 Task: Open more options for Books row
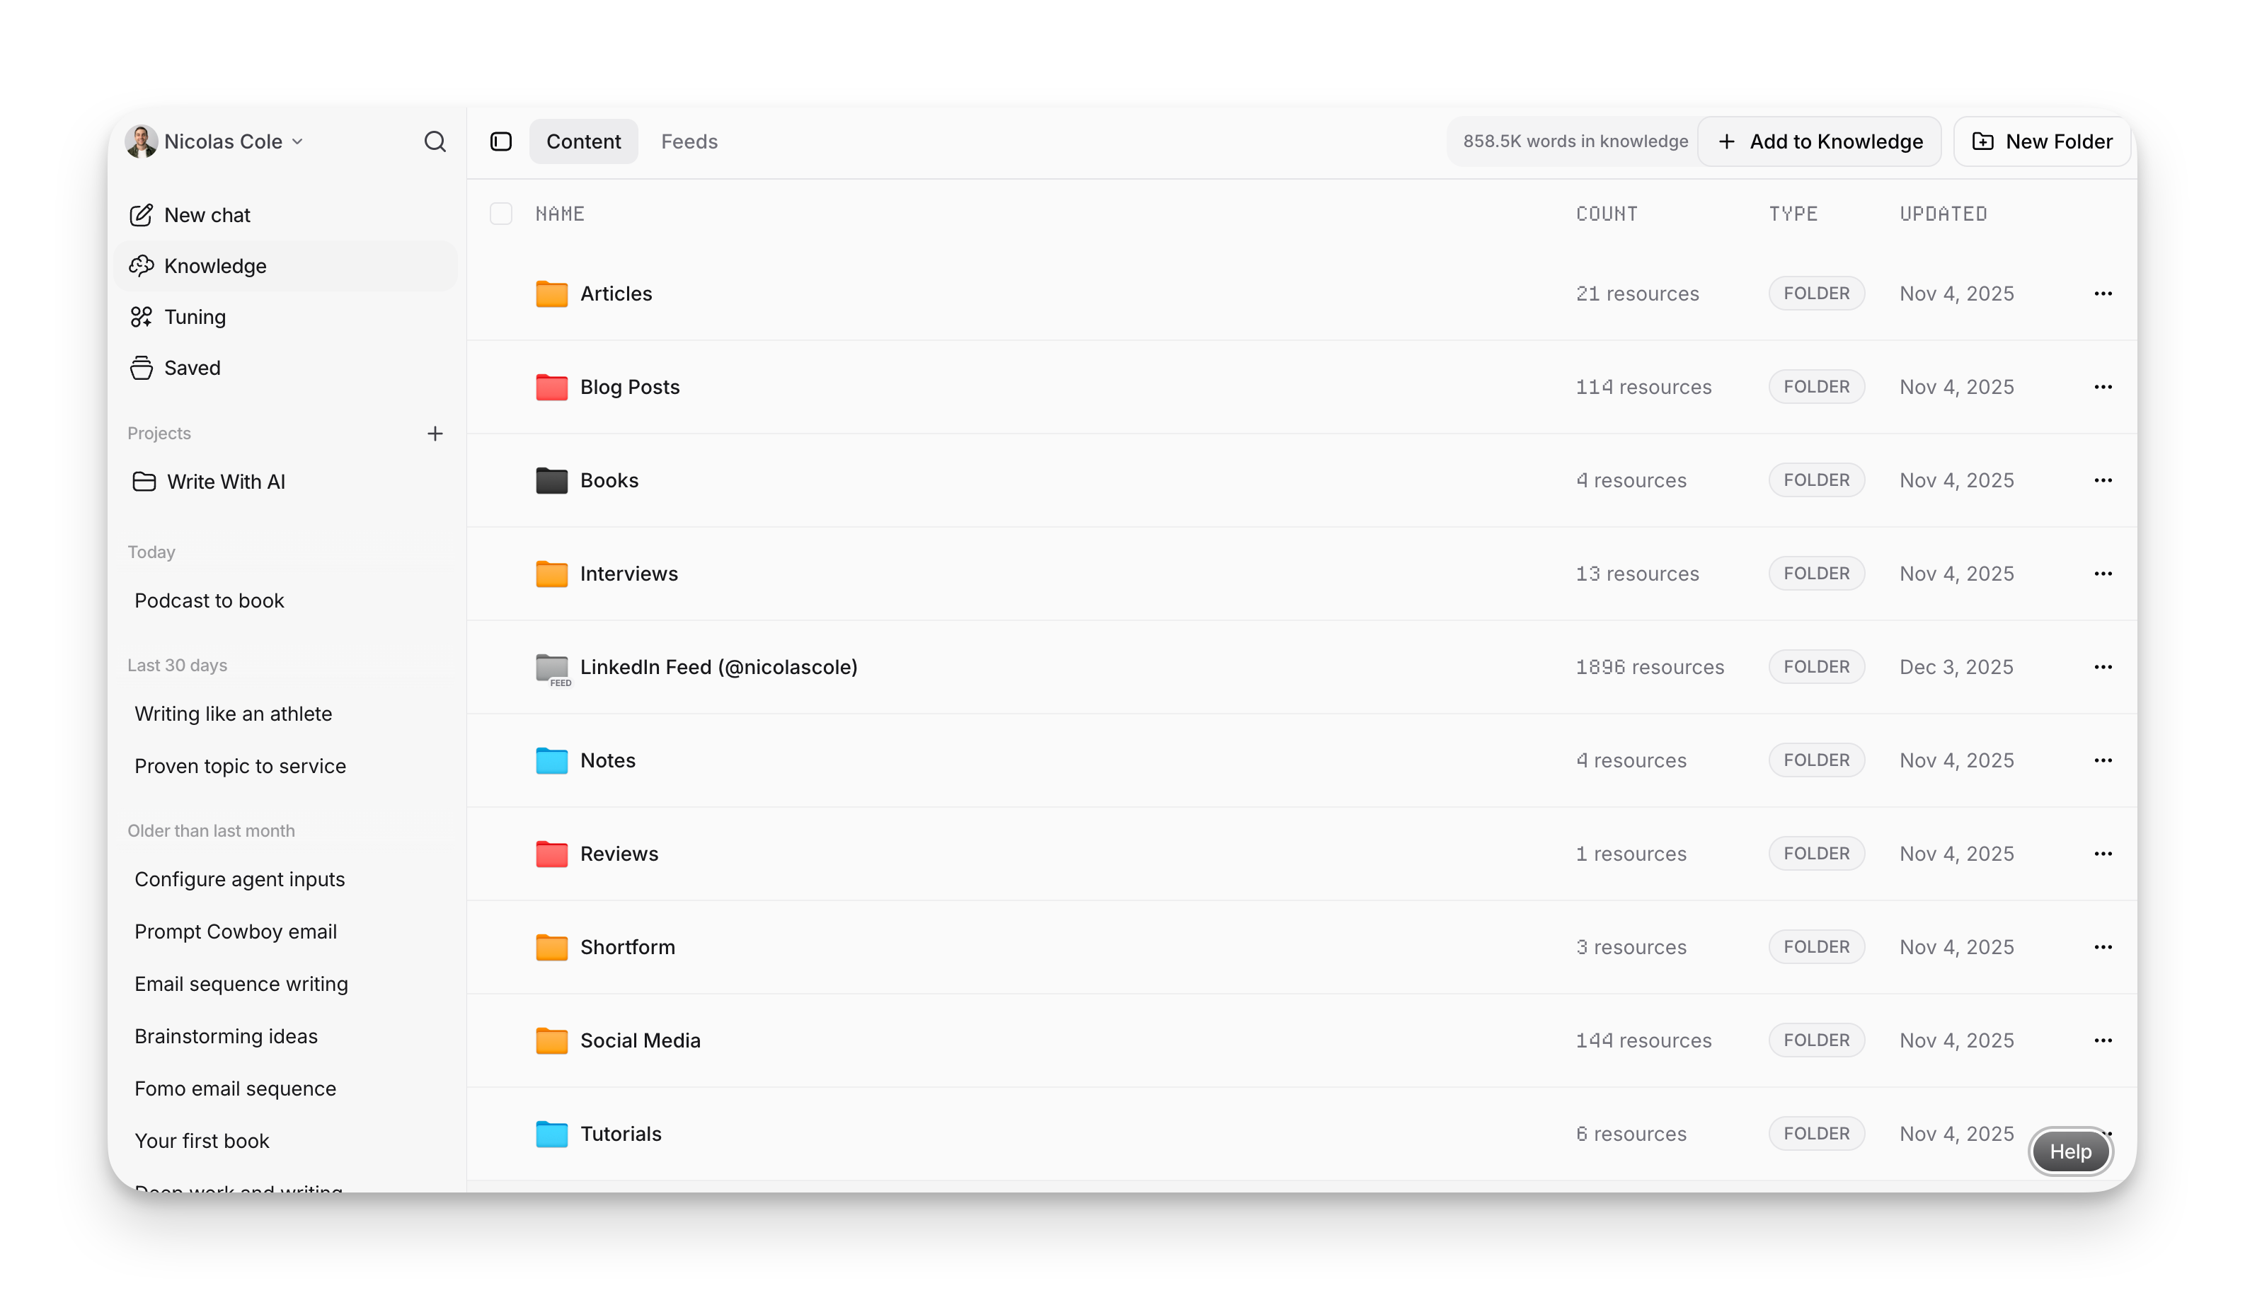(x=2103, y=481)
